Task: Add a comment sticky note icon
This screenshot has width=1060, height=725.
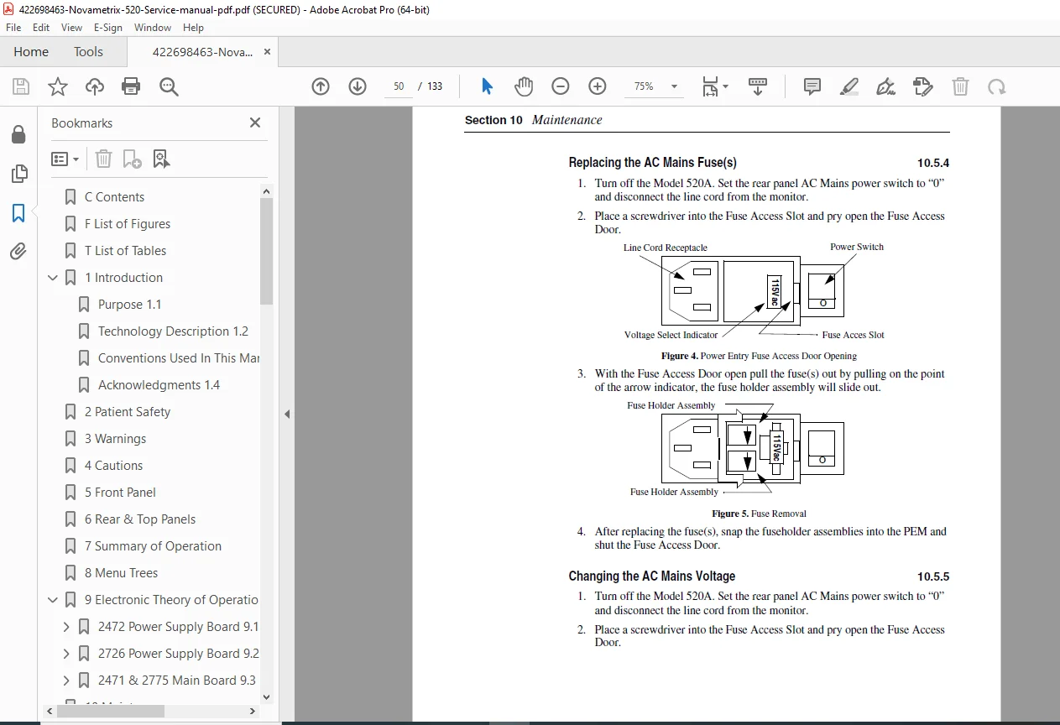Action: (x=812, y=86)
